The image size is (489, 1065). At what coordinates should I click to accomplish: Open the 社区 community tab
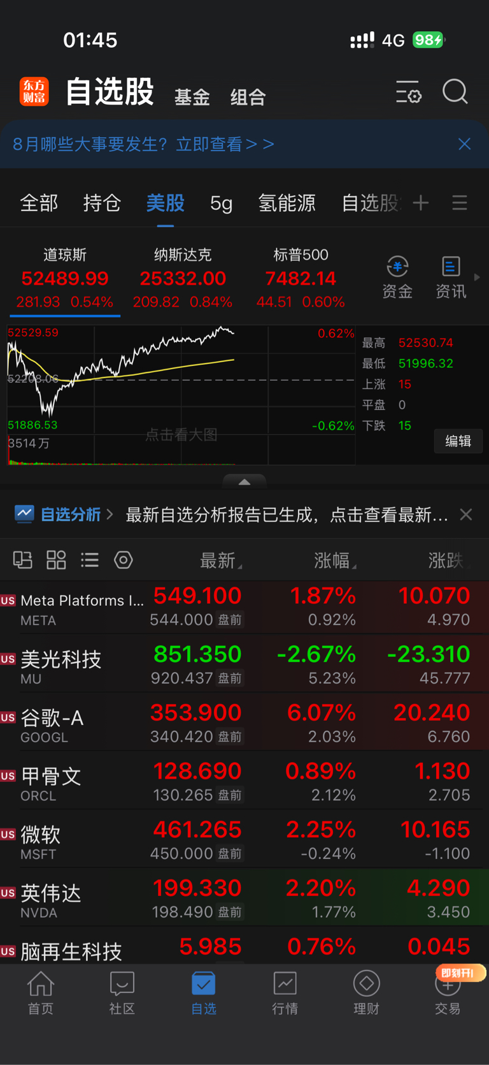point(122,994)
